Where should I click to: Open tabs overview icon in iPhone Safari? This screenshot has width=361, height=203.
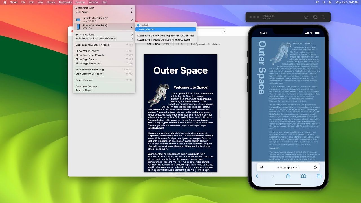point(319,176)
